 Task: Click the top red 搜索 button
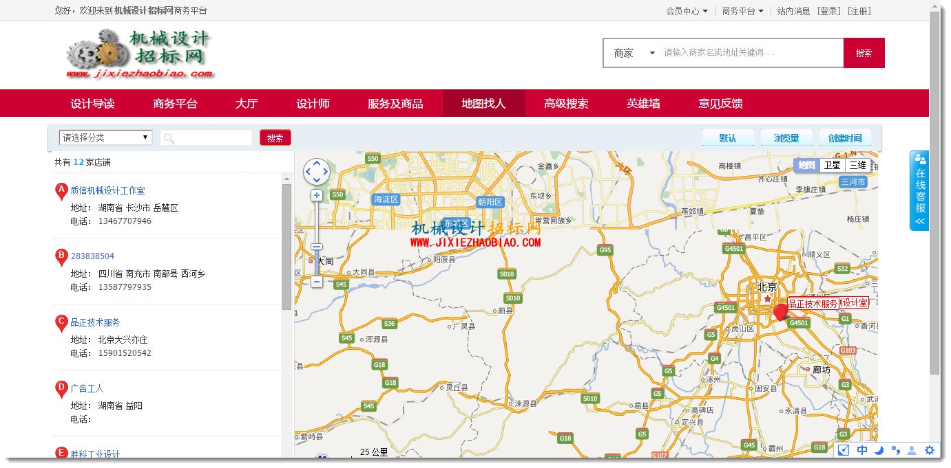(x=864, y=53)
